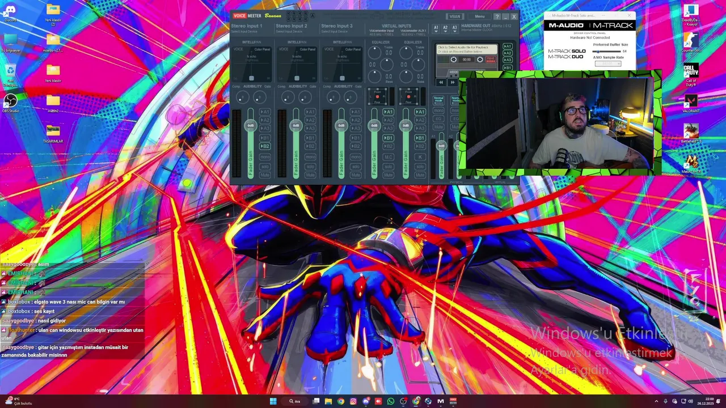The height and width of the screenshot is (408, 726).
Task: Open Discord desktop shortcut
Action: tap(10, 12)
